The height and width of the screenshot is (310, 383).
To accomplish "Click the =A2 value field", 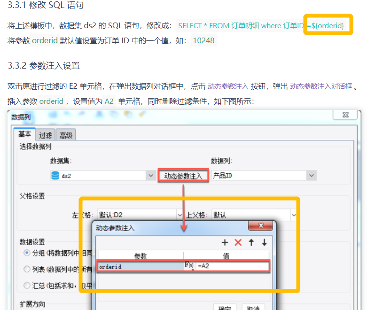I will [232, 266].
